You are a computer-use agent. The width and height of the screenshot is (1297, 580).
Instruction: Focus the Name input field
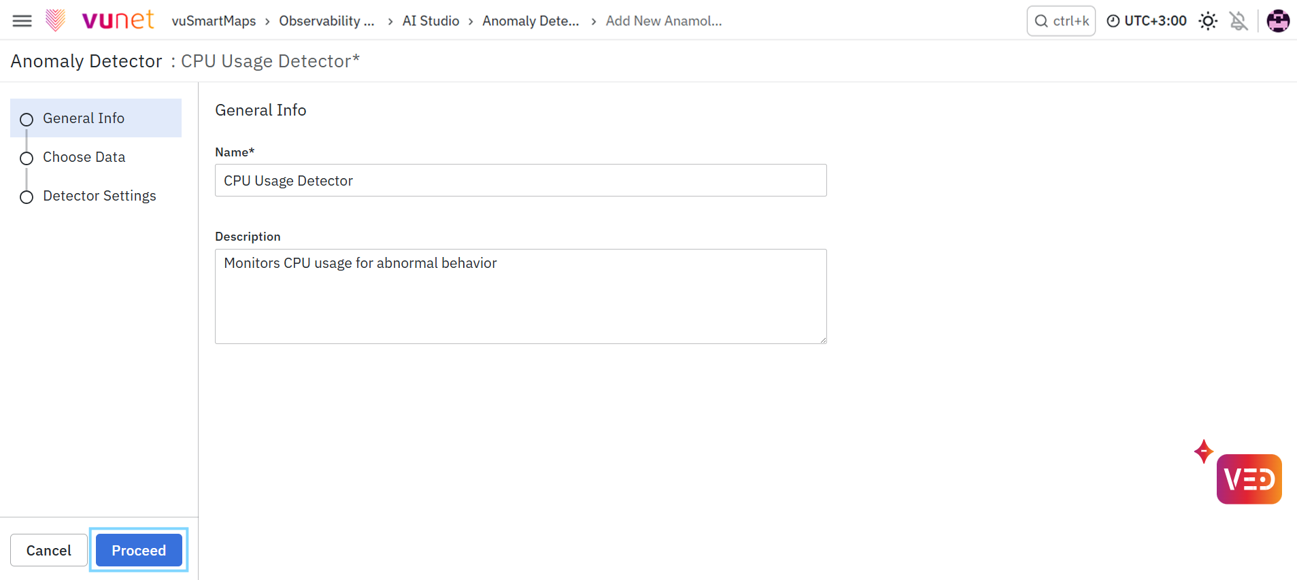click(521, 180)
